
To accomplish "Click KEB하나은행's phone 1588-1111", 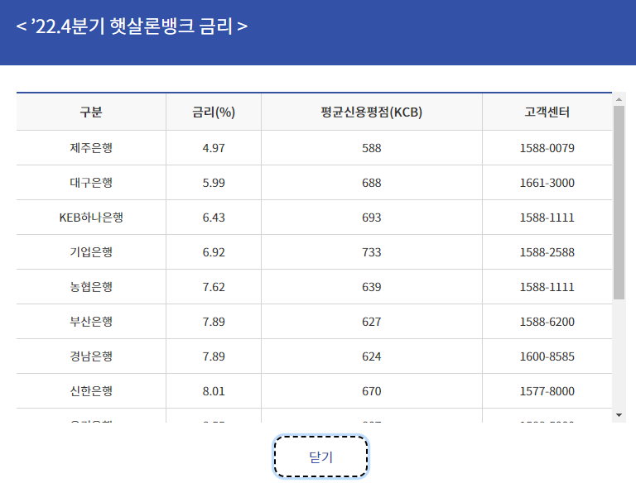I will point(547,218).
